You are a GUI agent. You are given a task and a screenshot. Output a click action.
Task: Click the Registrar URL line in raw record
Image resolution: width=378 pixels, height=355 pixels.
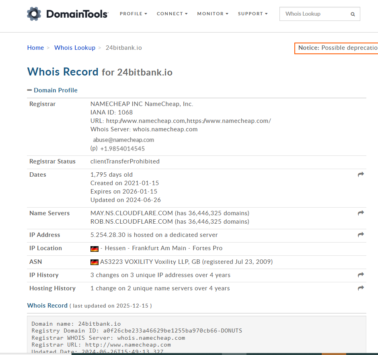pyautogui.click(x=101, y=345)
